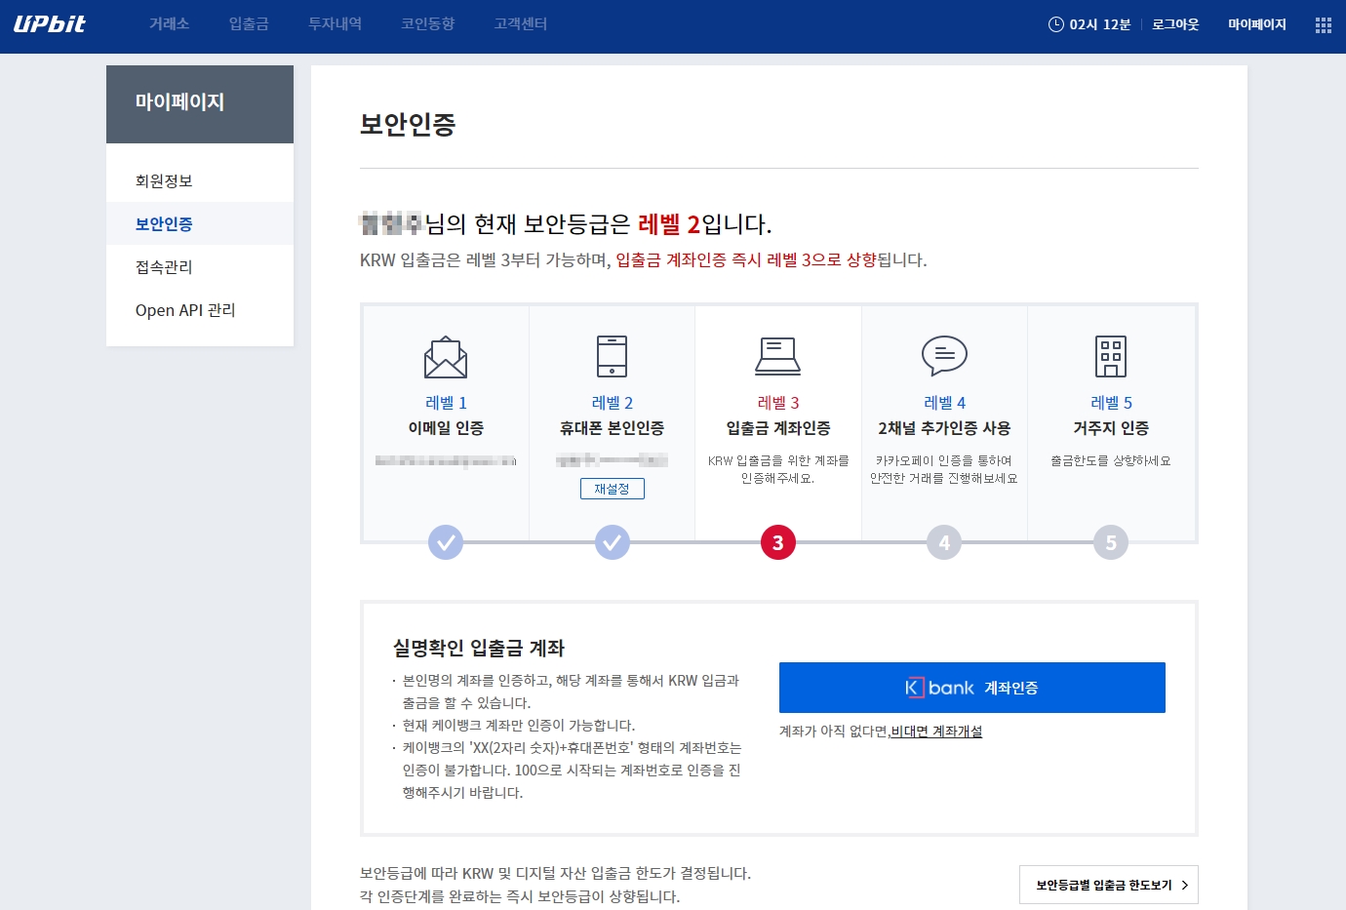Open the 입출금 menu
The width and height of the screenshot is (1346, 910).
249,24
